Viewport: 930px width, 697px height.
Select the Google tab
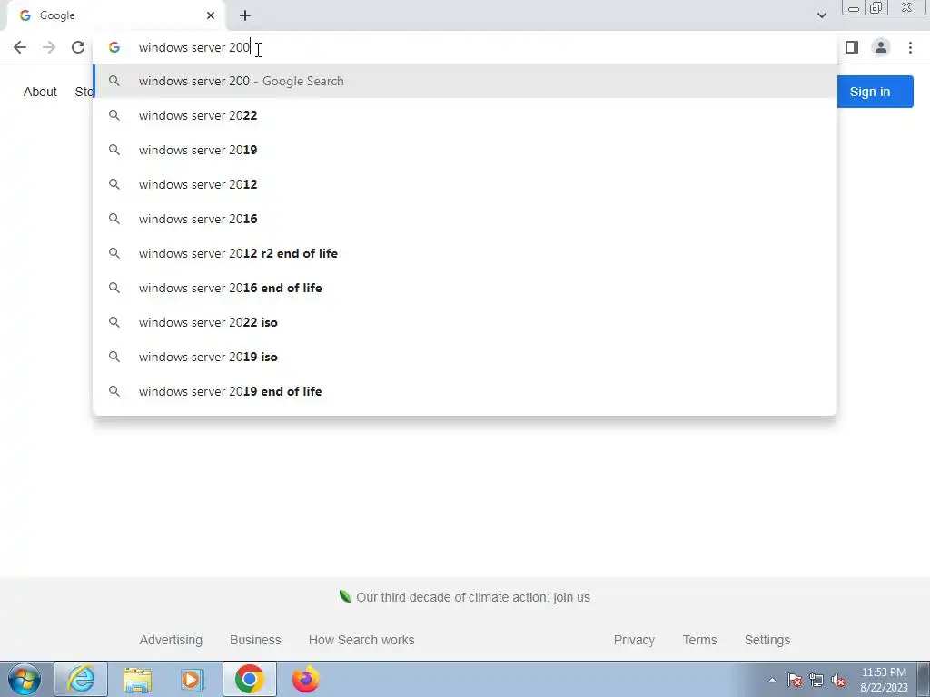coord(116,15)
